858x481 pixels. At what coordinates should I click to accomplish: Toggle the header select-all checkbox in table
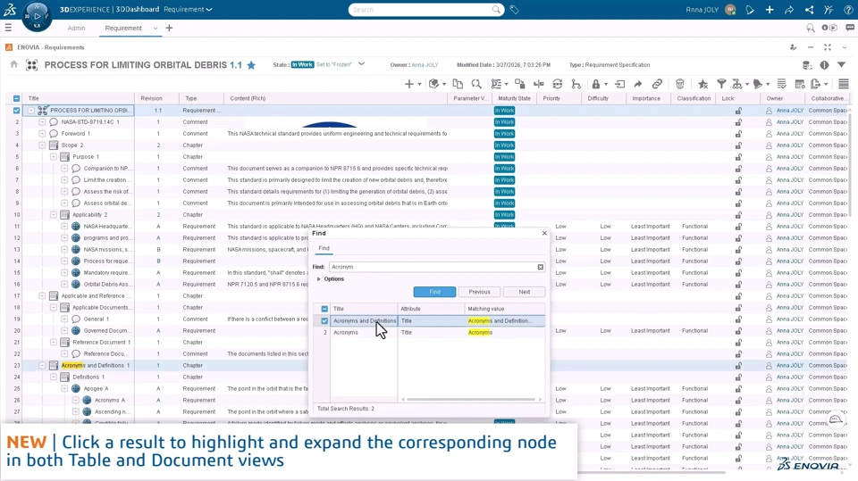[16, 98]
